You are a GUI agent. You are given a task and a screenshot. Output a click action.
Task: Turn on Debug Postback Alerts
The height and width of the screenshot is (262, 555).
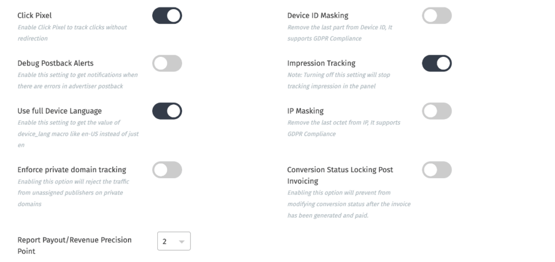point(167,63)
